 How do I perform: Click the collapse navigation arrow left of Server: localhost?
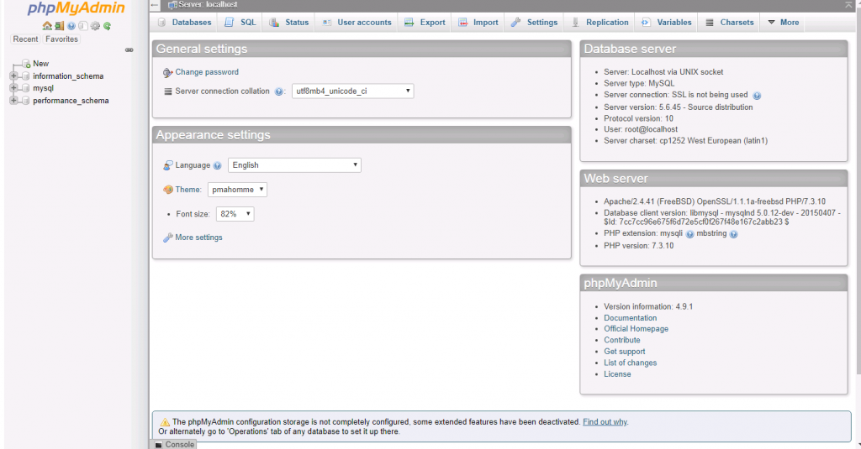155,5
